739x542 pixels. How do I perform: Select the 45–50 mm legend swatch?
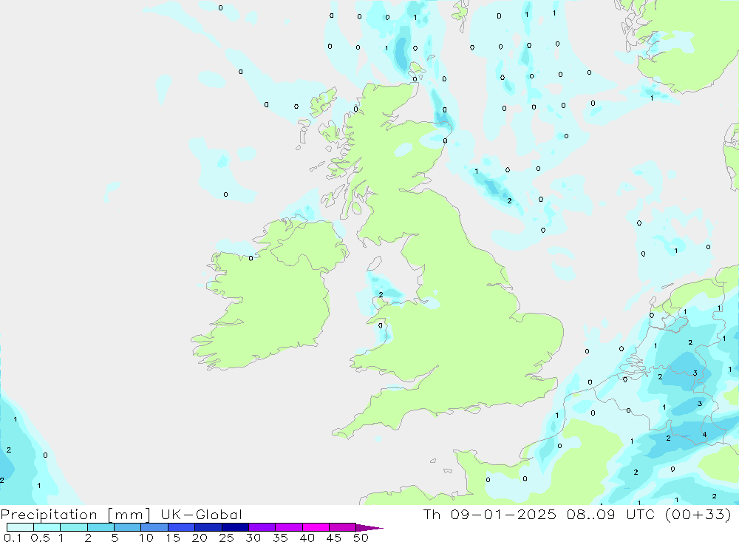(x=343, y=527)
